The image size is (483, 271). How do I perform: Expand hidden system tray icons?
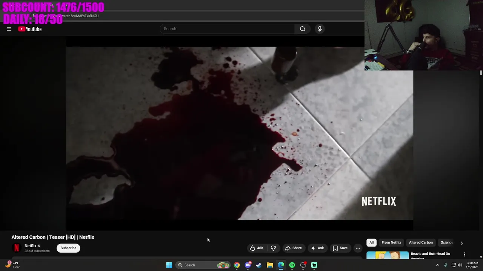point(438,265)
